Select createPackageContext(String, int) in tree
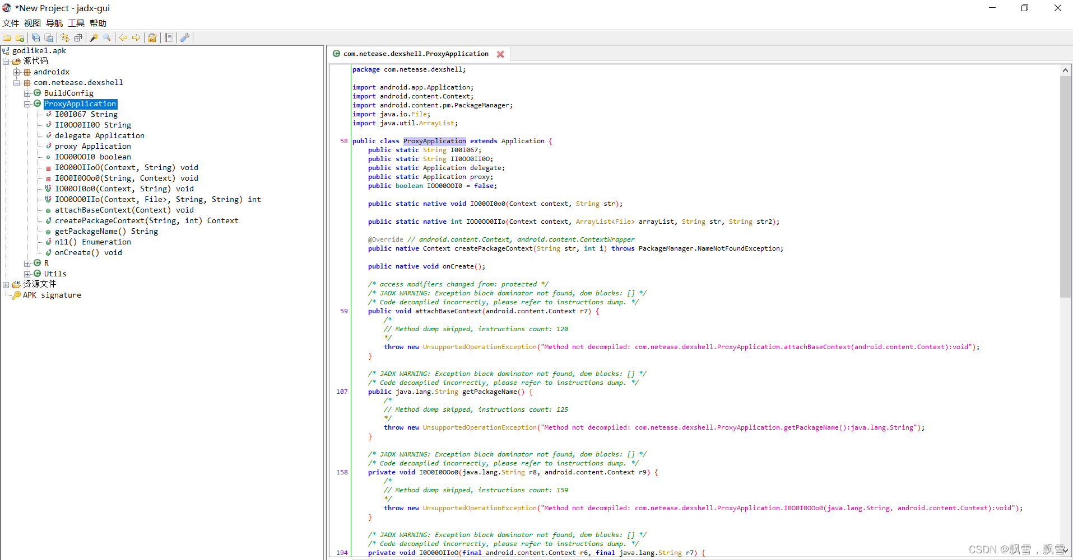1073x560 pixels. click(147, 221)
